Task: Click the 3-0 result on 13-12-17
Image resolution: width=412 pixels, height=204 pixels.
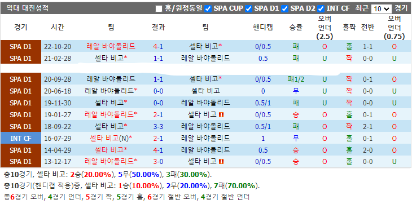Action: (x=158, y=162)
